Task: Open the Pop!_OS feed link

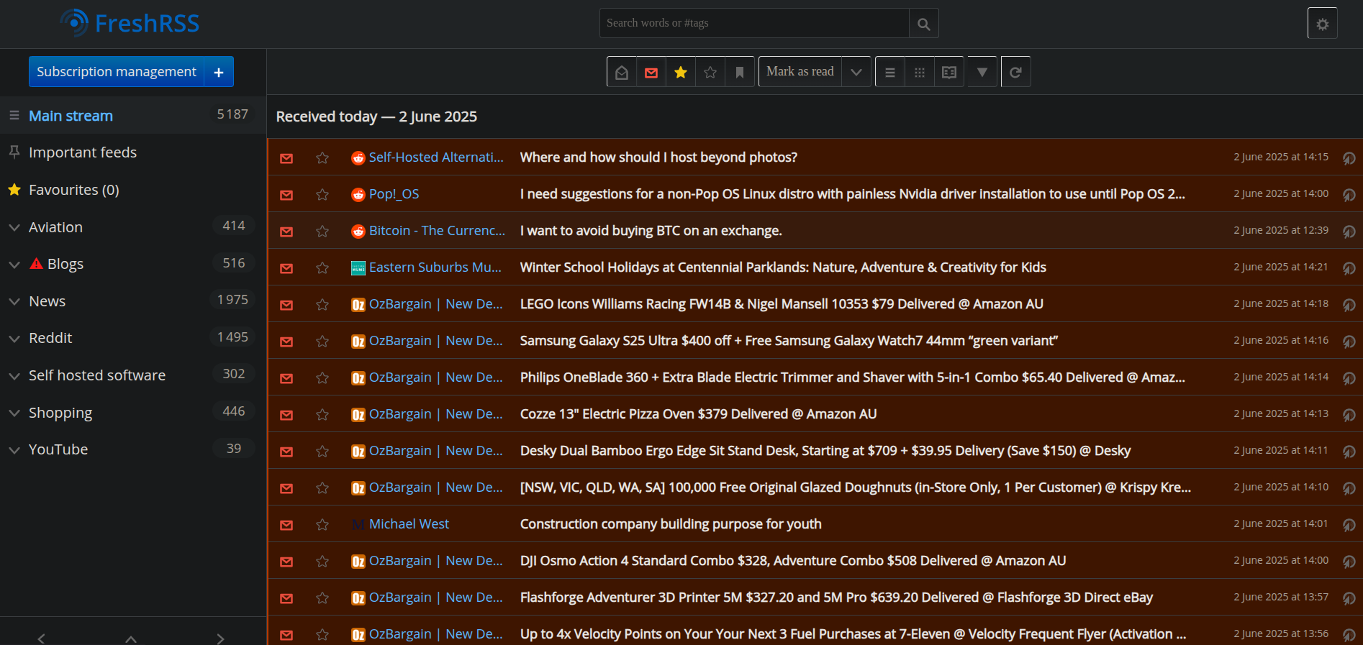Action: (394, 193)
